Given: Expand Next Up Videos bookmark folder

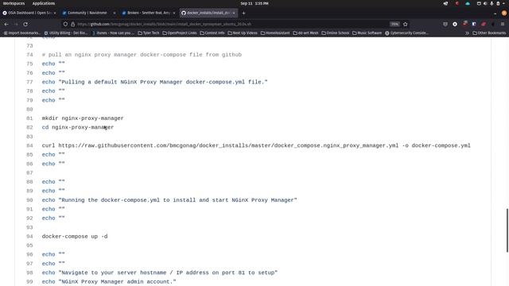Looking at the screenshot, I should click(x=243, y=33).
